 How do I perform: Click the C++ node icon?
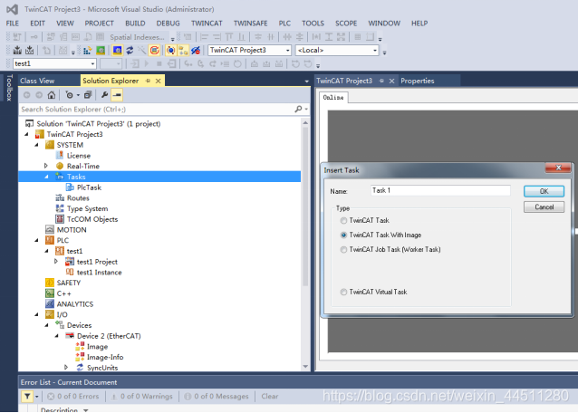tap(50, 293)
